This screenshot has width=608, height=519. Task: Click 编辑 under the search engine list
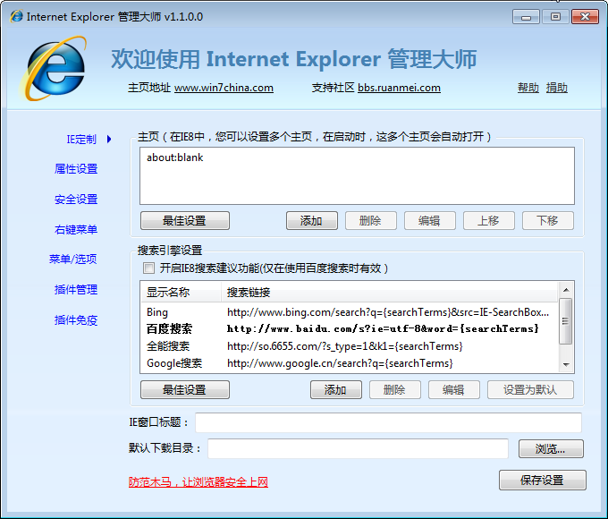(x=453, y=389)
